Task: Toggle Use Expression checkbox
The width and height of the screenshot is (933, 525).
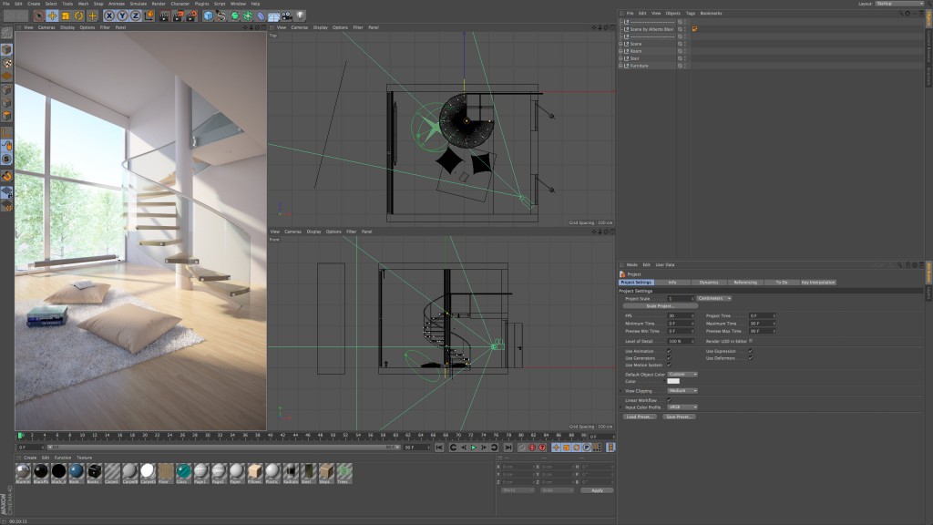Action: [x=751, y=351]
